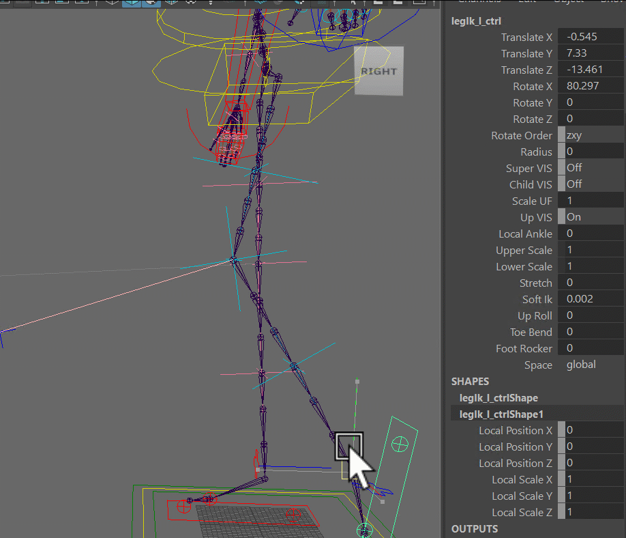Viewport: 626px width, 538px height.
Task: Click the Up Roll value field
Action: click(591, 315)
